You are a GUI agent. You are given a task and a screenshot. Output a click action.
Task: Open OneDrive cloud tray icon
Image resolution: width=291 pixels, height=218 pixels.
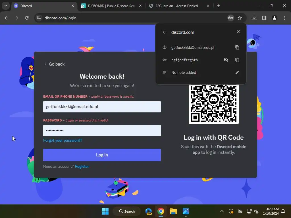pyautogui.click(x=240, y=211)
